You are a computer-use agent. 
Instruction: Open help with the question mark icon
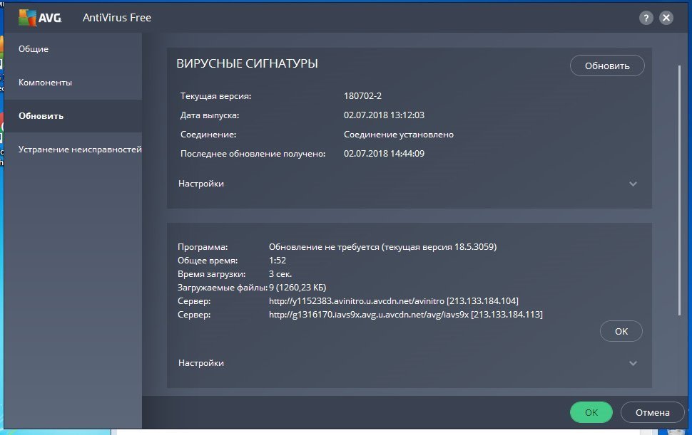[646, 18]
